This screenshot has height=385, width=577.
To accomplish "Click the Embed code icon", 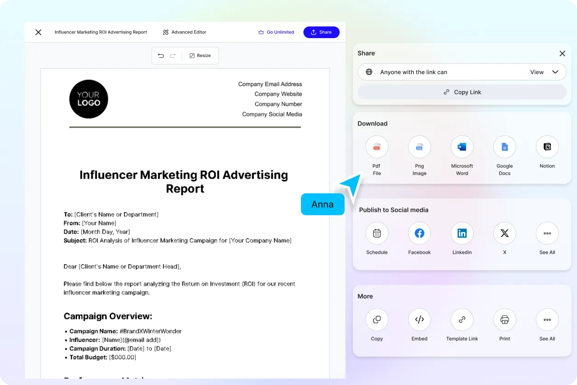I will [419, 320].
